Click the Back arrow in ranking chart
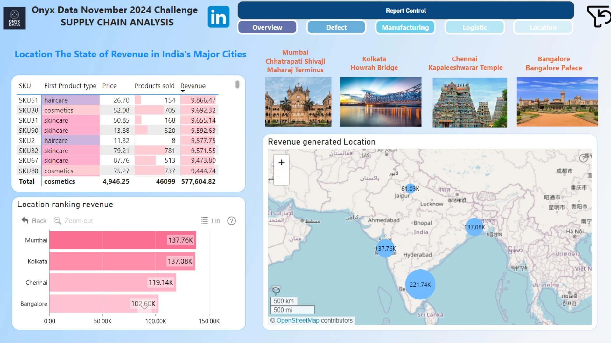Viewport: 611px width, 343px height. click(x=25, y=220)
